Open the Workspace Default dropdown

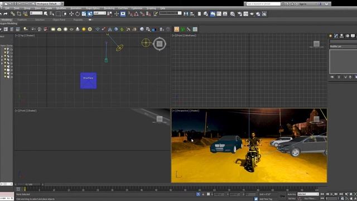tap(49, 4)
